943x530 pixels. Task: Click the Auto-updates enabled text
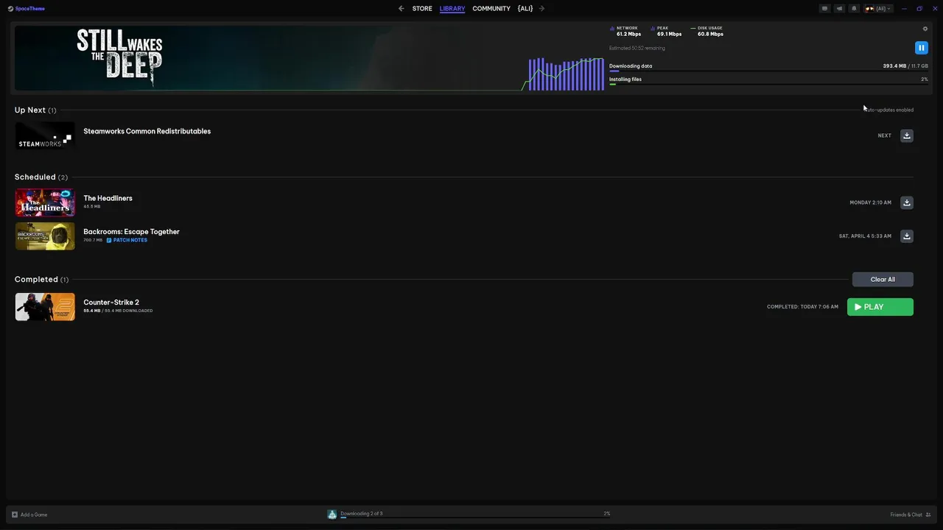(889, 110)
